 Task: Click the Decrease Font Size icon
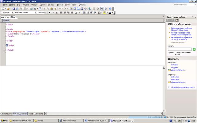pos(80,13)
